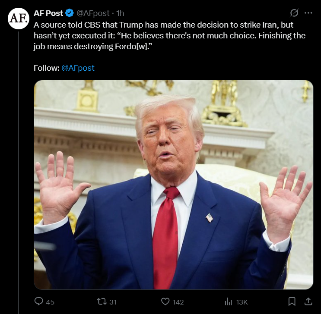
Task: Click the AF Post display name
Action: pyautogui.click(x=48, y=13)
